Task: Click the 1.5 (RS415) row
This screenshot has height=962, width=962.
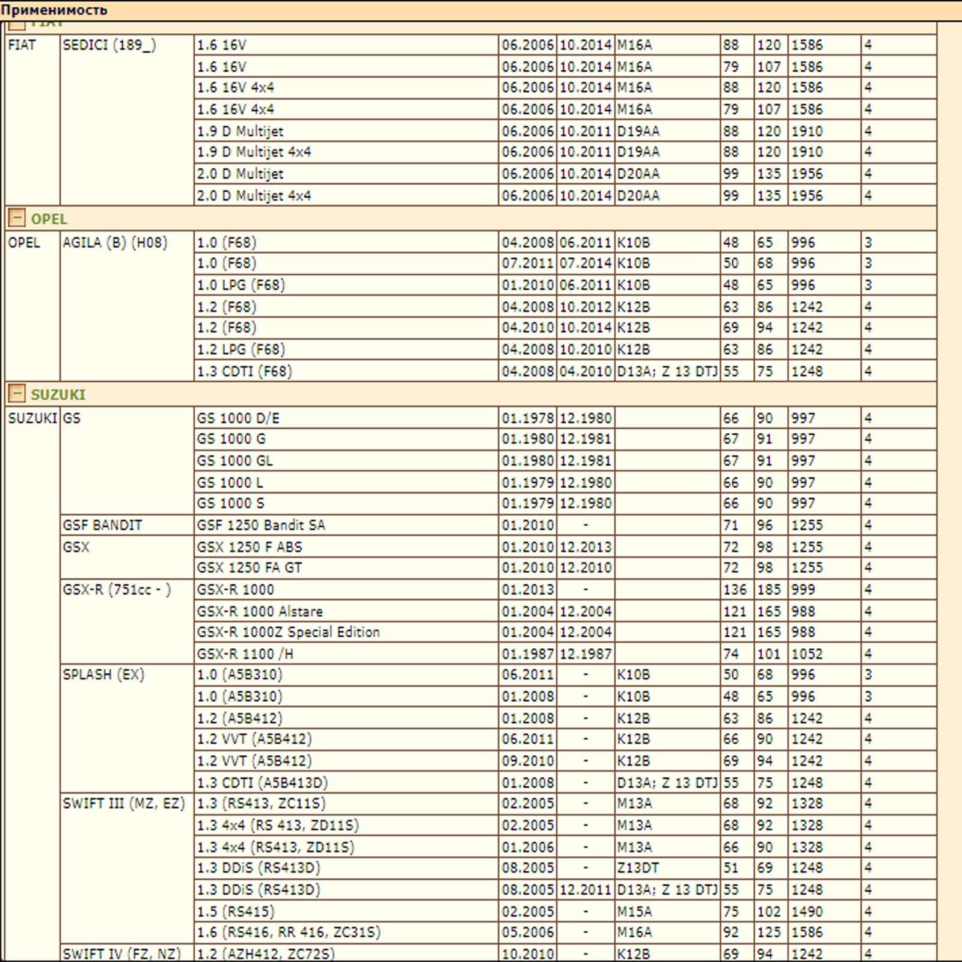Action: pos(235,911)
